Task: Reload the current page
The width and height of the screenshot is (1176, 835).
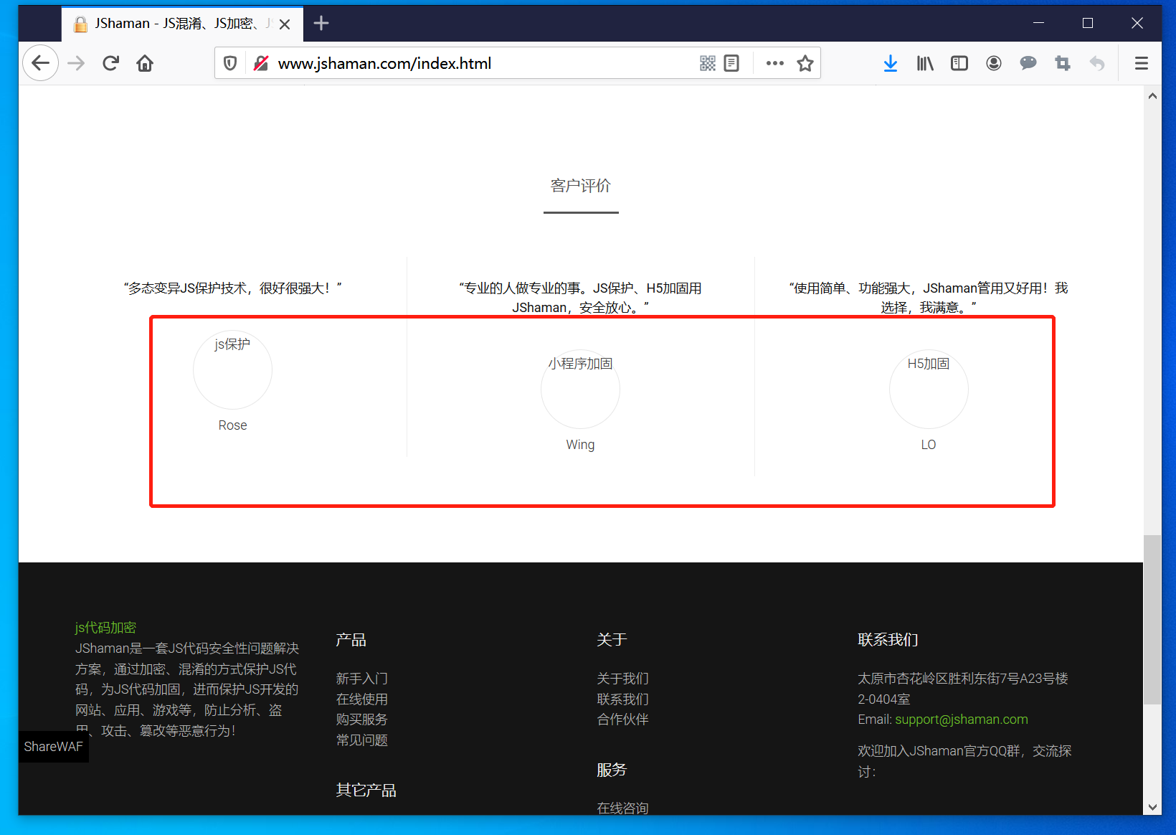Action: point(110,63)
